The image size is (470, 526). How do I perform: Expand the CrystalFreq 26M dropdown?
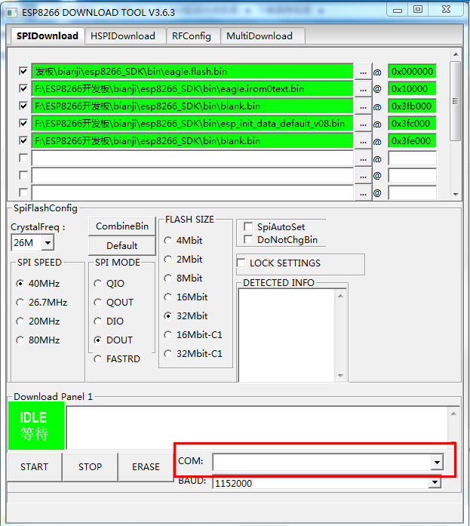pyautogui.click(x=48, y=242)
